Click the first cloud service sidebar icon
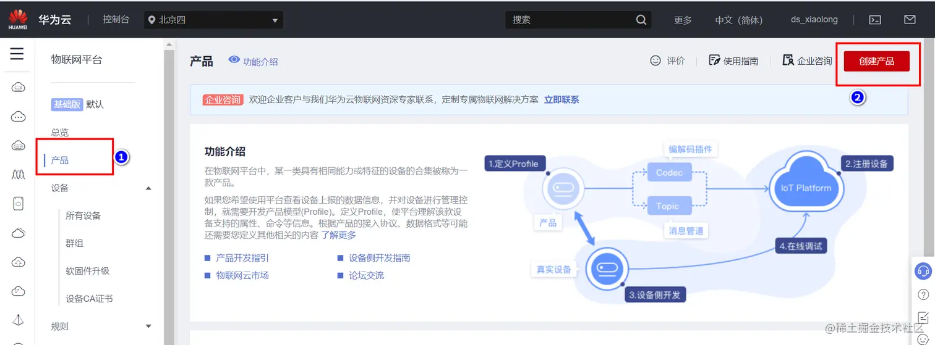Viewport: 935px width, 345px height. [18, 88]
